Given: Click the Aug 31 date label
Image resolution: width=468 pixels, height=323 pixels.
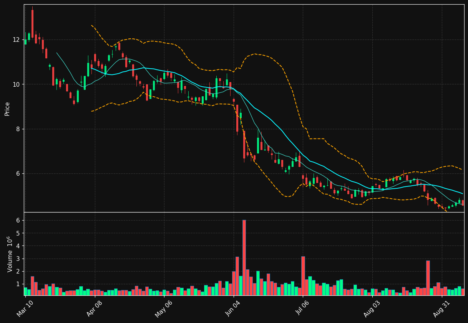Looking at the screenshot, I should 441,308.
